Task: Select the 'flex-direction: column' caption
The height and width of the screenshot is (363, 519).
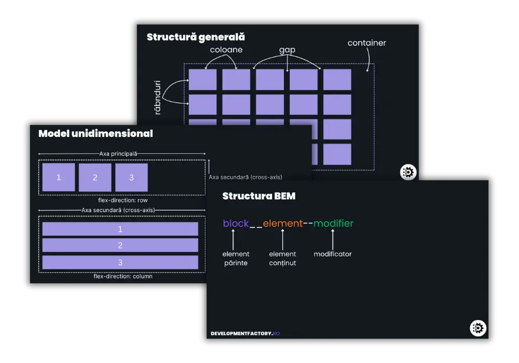Action: 123,276
